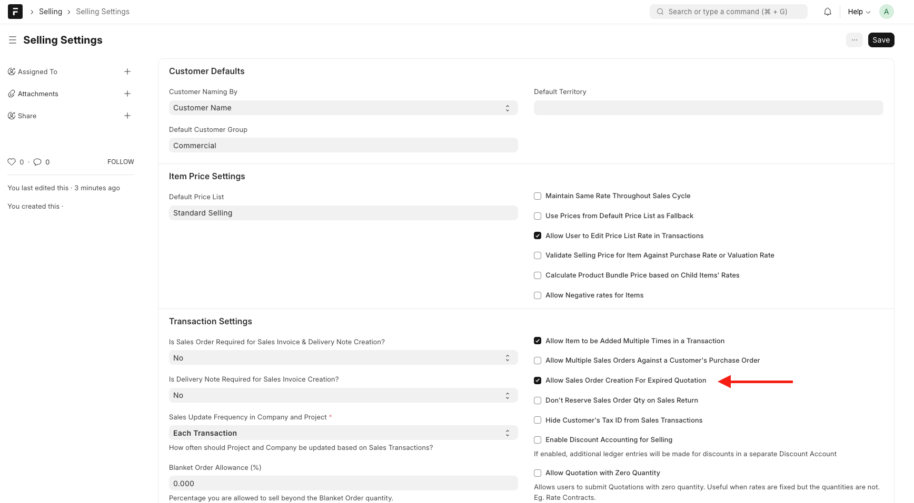Open comments via speech bubble icon

point(37,162)
